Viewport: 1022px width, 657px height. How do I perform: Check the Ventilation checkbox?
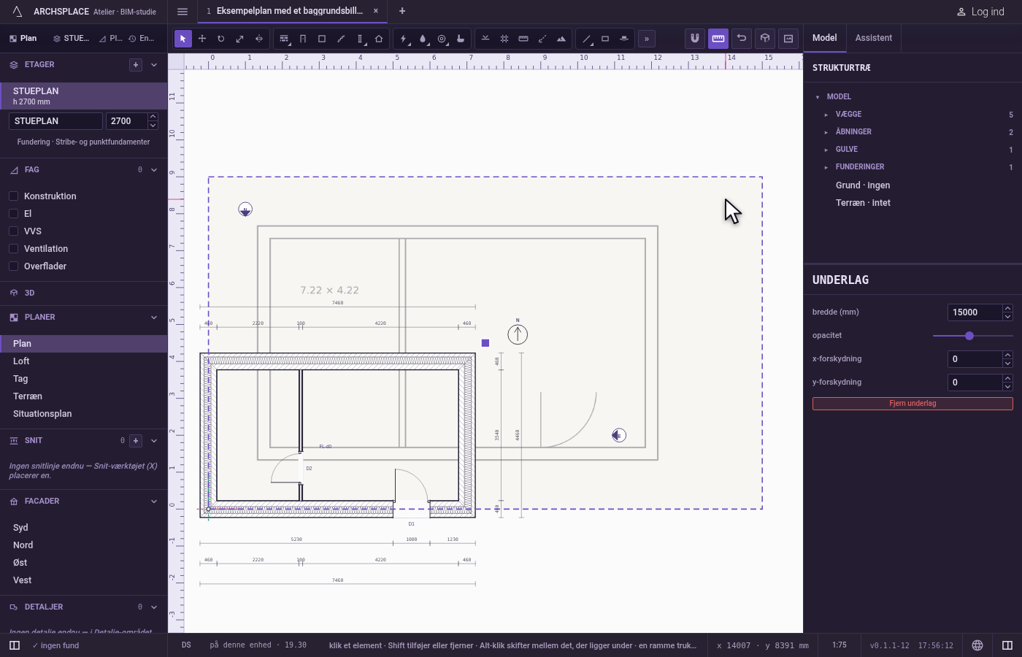point(13,249)
